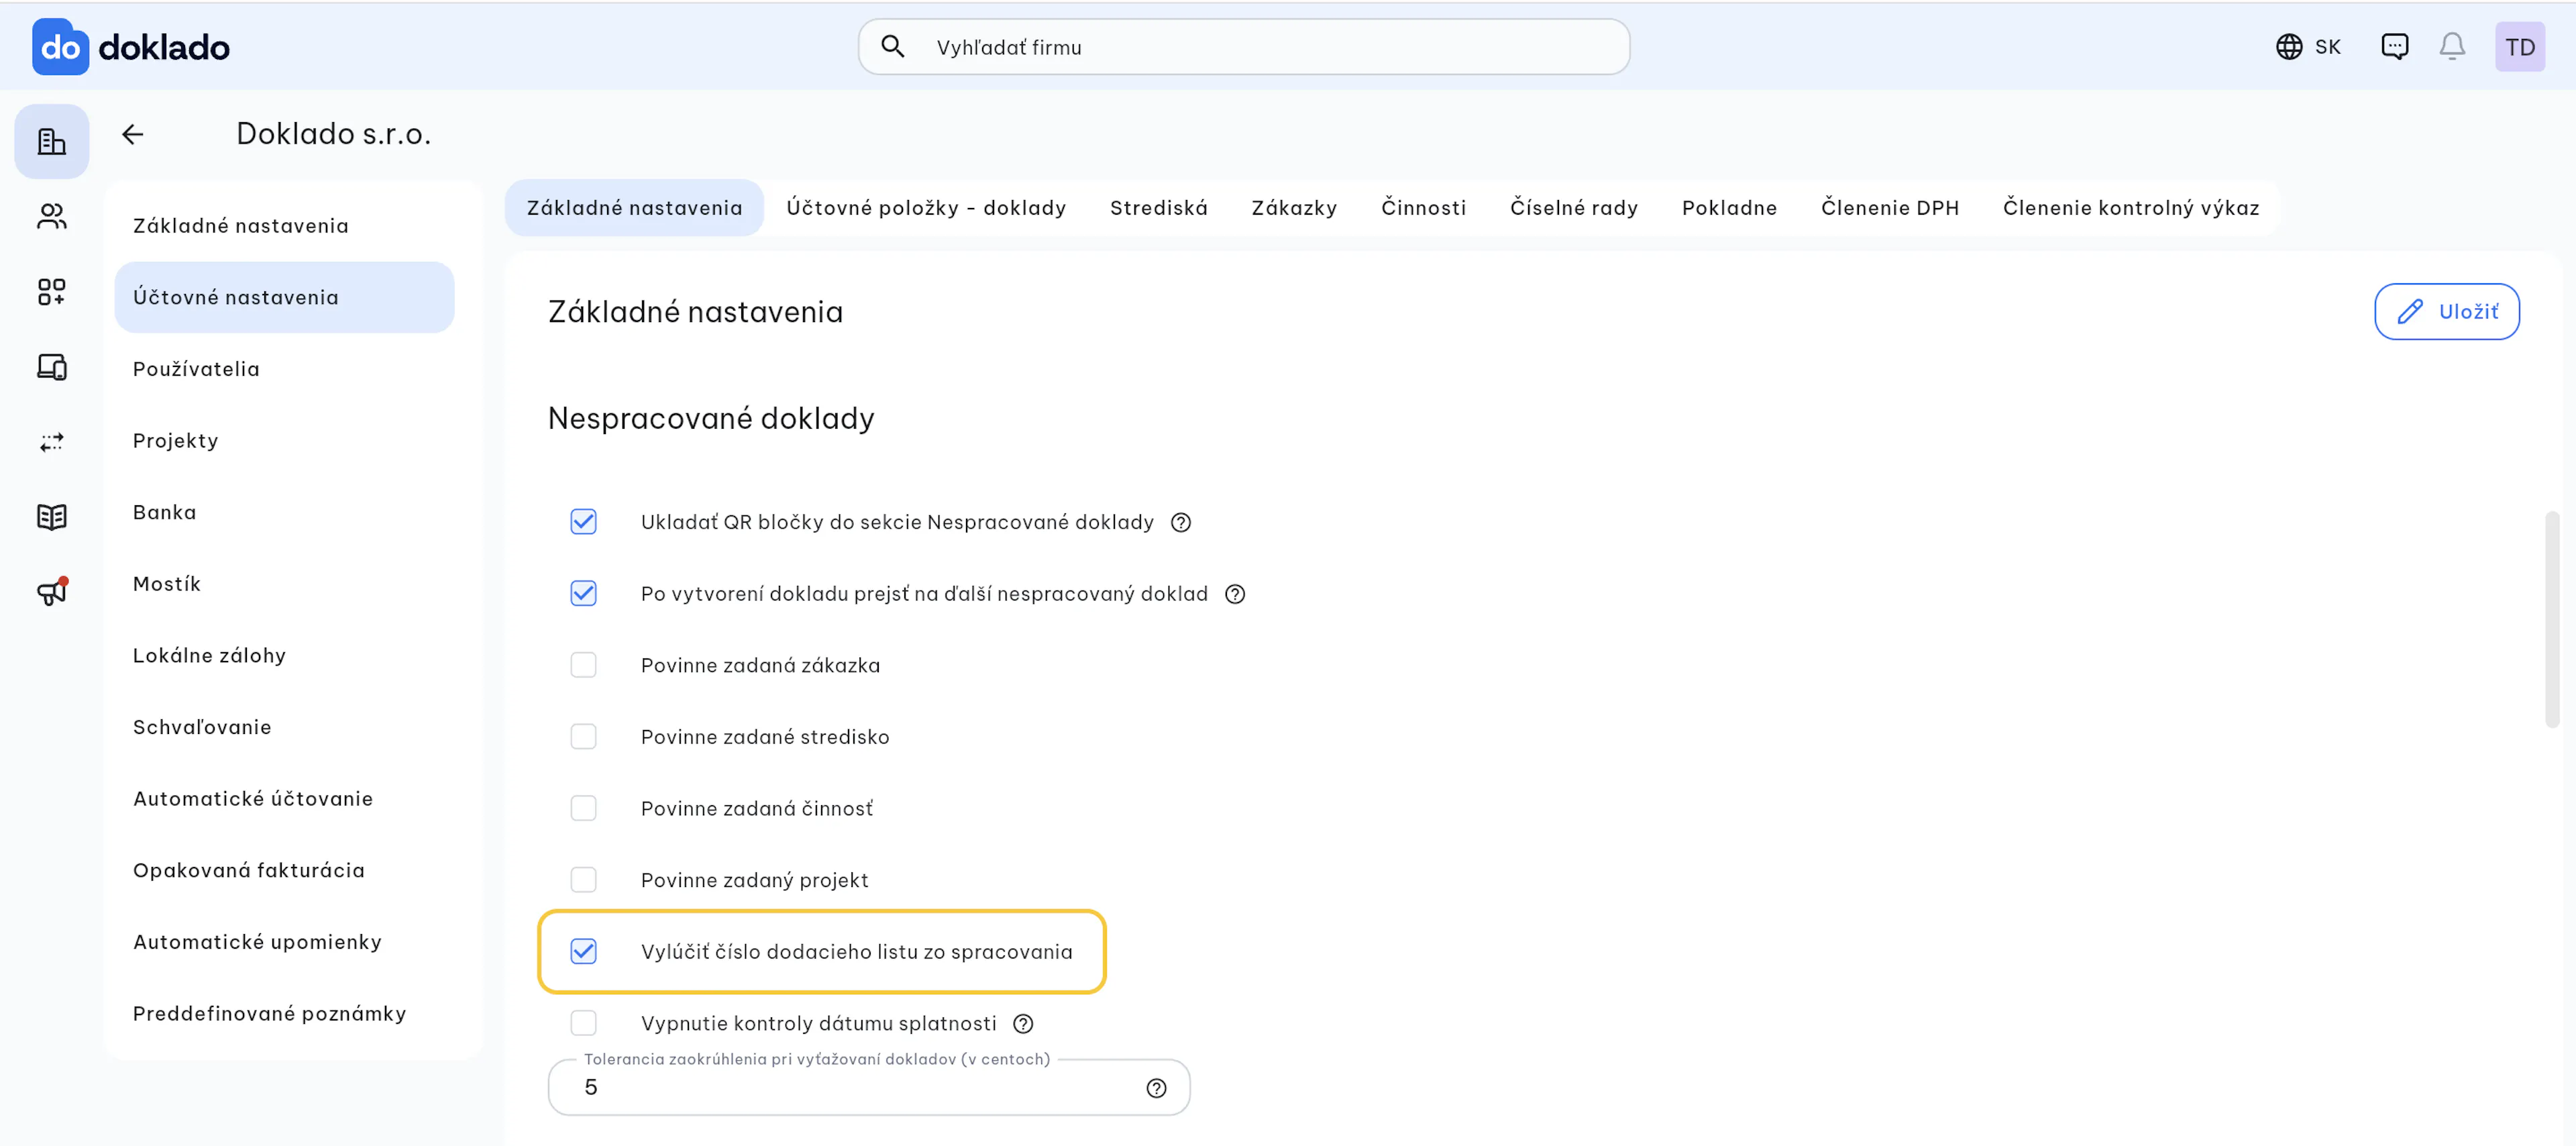Click the doklado logo

coord(131,47)
